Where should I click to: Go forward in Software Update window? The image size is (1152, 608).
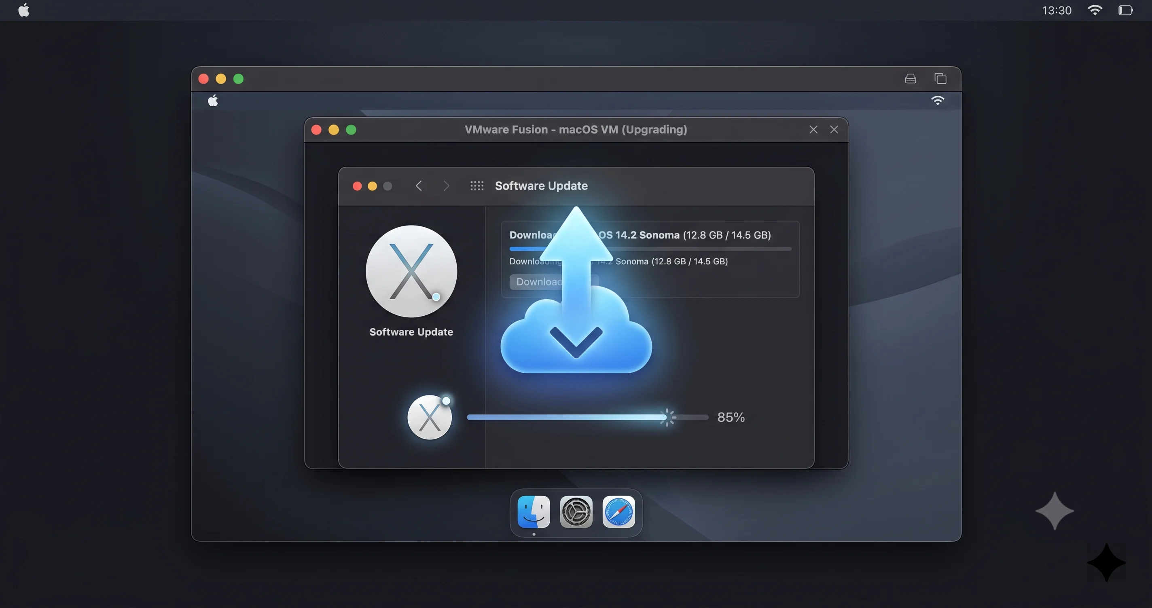pos(446,186)
